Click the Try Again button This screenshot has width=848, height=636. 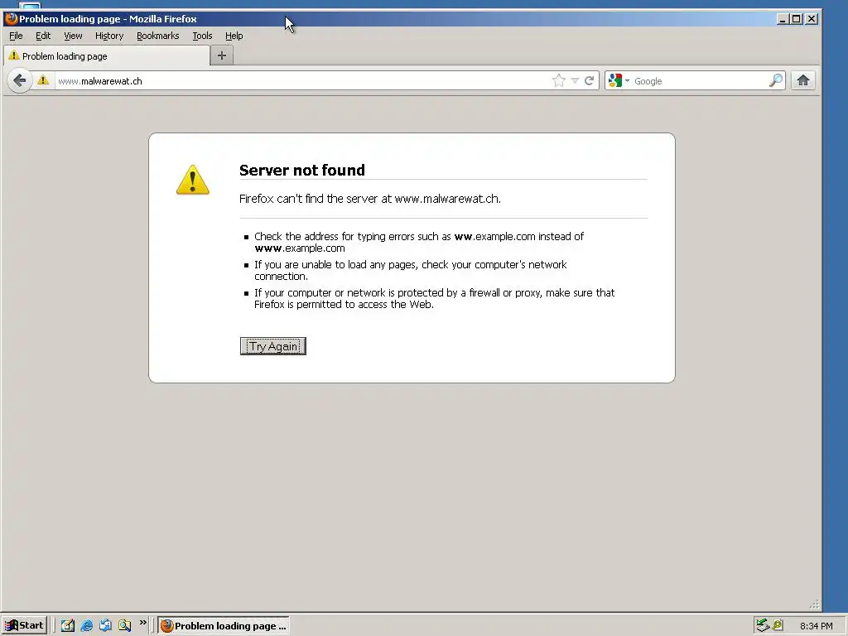pos(273,346)
